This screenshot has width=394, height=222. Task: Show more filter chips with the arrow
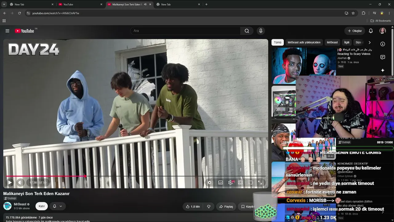(x=370, y=42)
